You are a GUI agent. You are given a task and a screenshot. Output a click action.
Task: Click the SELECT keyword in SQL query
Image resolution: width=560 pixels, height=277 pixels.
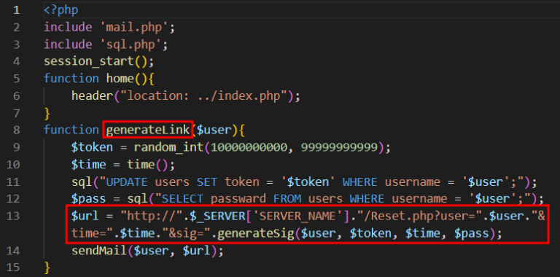tap(182, 199)
